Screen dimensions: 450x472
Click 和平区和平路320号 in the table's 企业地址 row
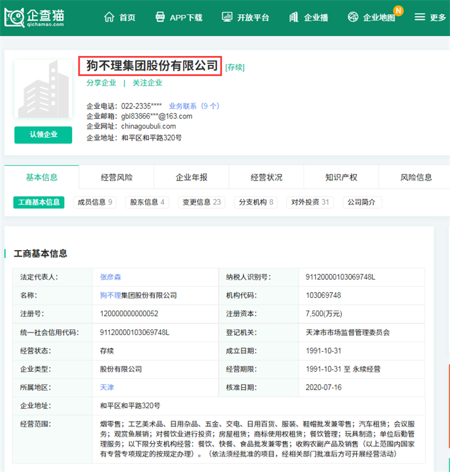tap(130, 406)
